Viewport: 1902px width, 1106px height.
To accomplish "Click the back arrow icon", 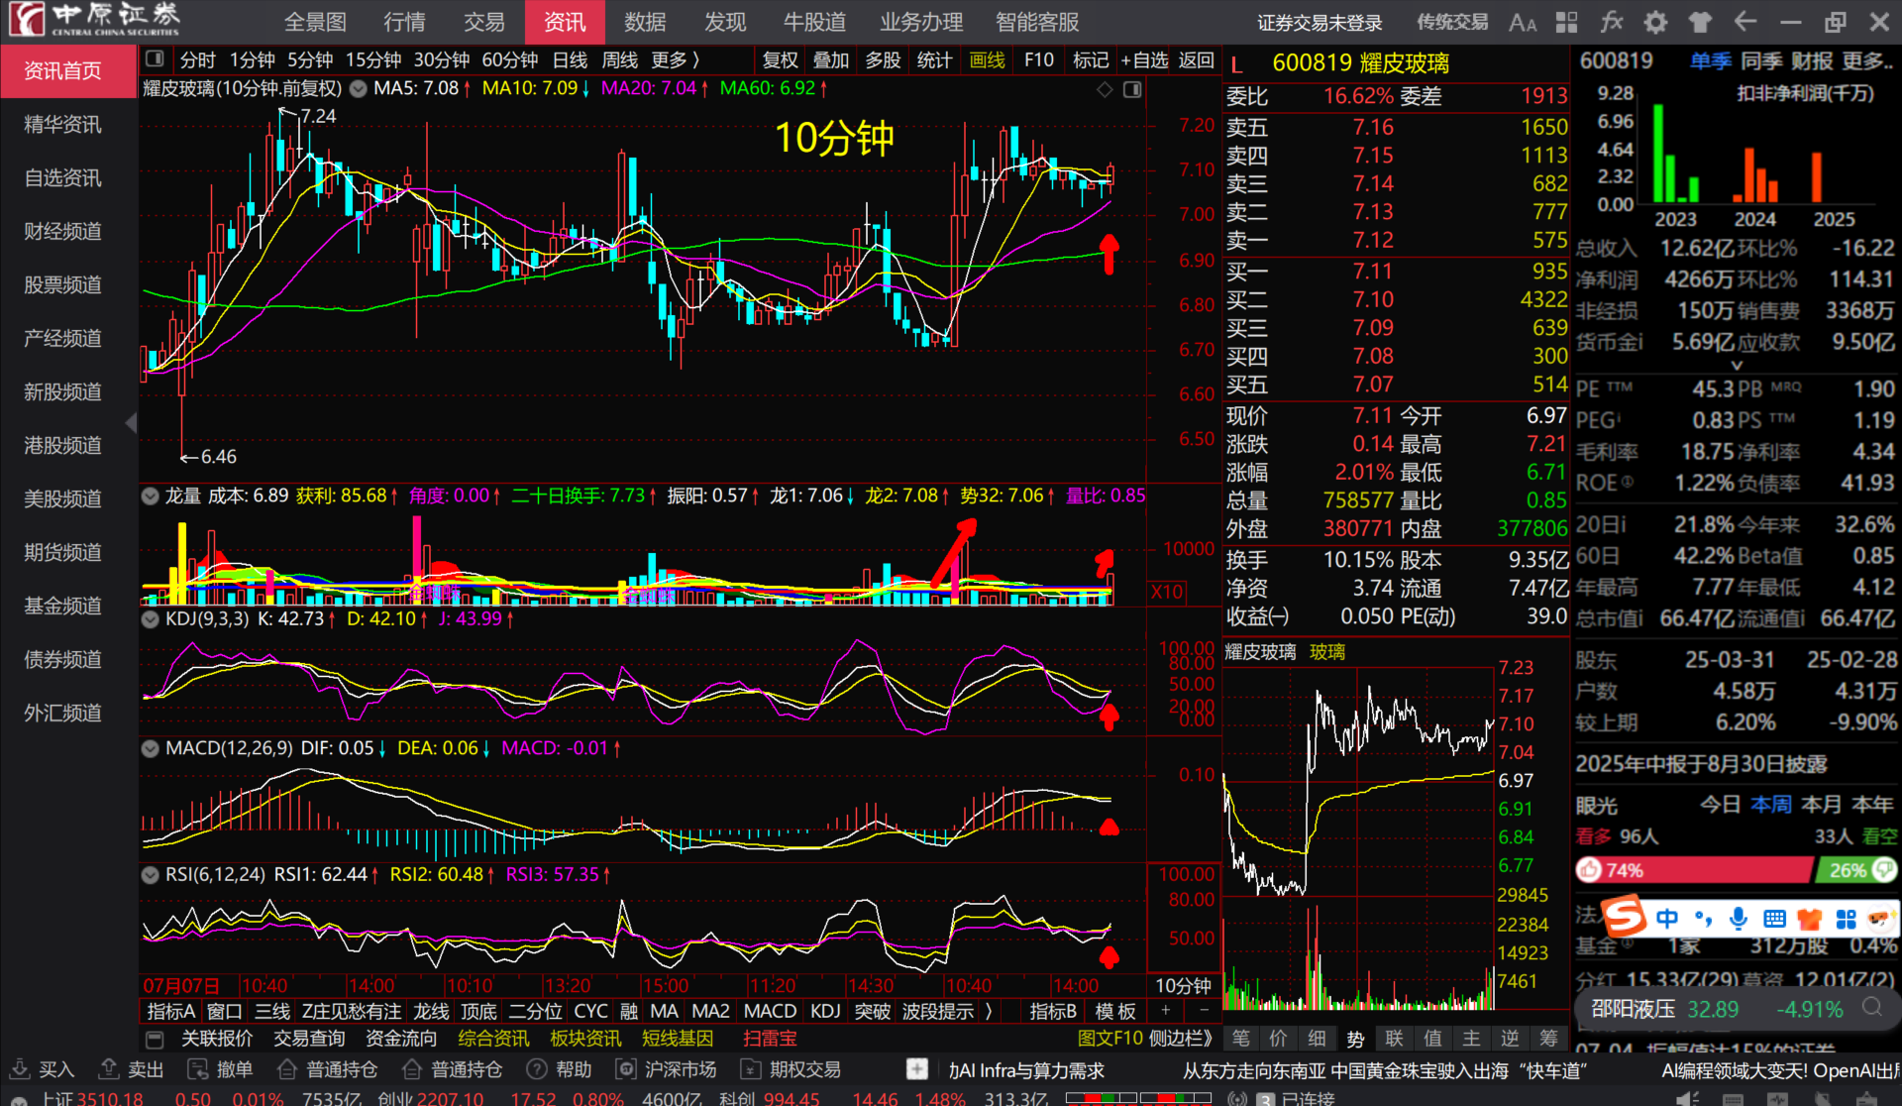I will [1745, 22].
